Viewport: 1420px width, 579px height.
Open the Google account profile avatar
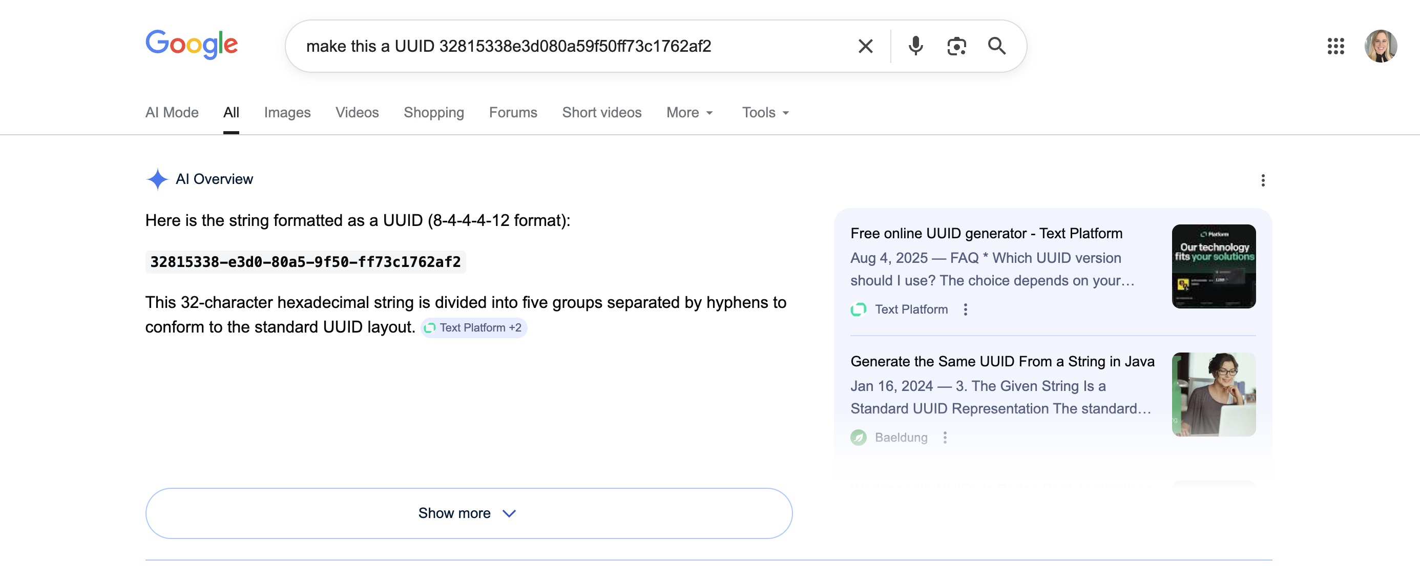pos(1381,46)
